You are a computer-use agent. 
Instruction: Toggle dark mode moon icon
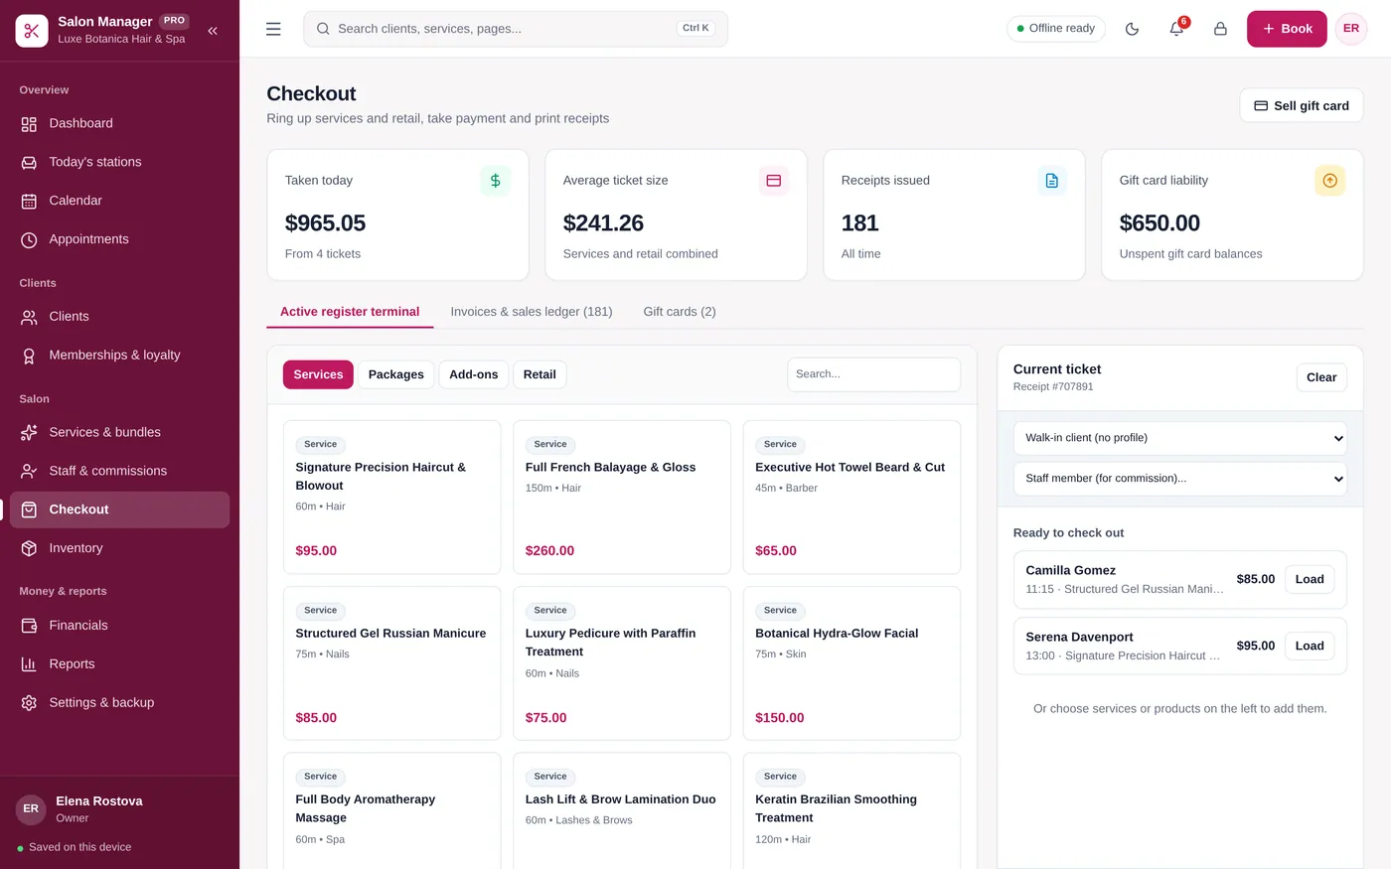point(1132,29)
